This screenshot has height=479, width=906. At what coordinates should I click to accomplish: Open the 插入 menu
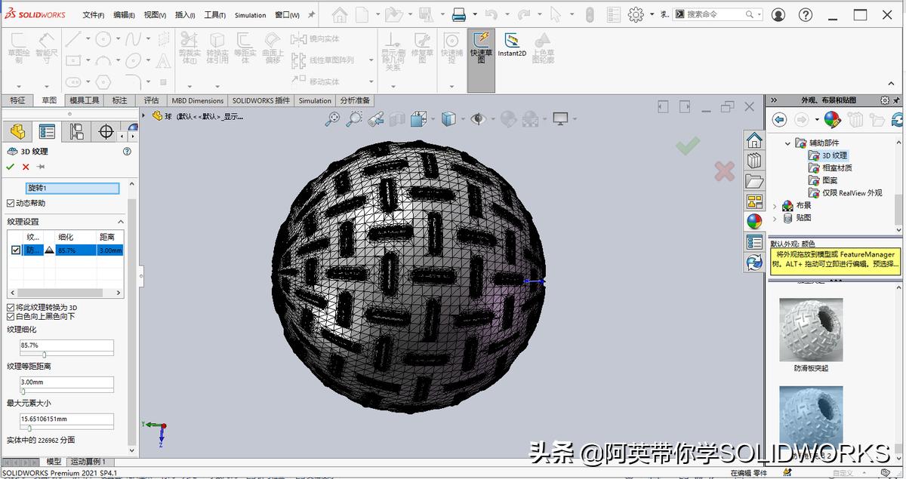tap(185, 14)
